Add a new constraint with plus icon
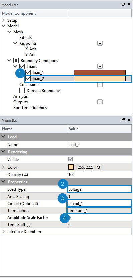Viewport: 133px width, 278px height. click(100, 85)
